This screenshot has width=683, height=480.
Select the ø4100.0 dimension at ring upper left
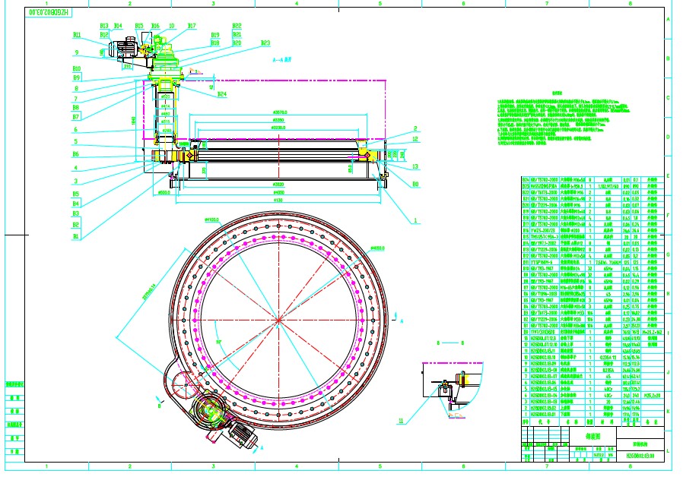click(x=211, y=219)
